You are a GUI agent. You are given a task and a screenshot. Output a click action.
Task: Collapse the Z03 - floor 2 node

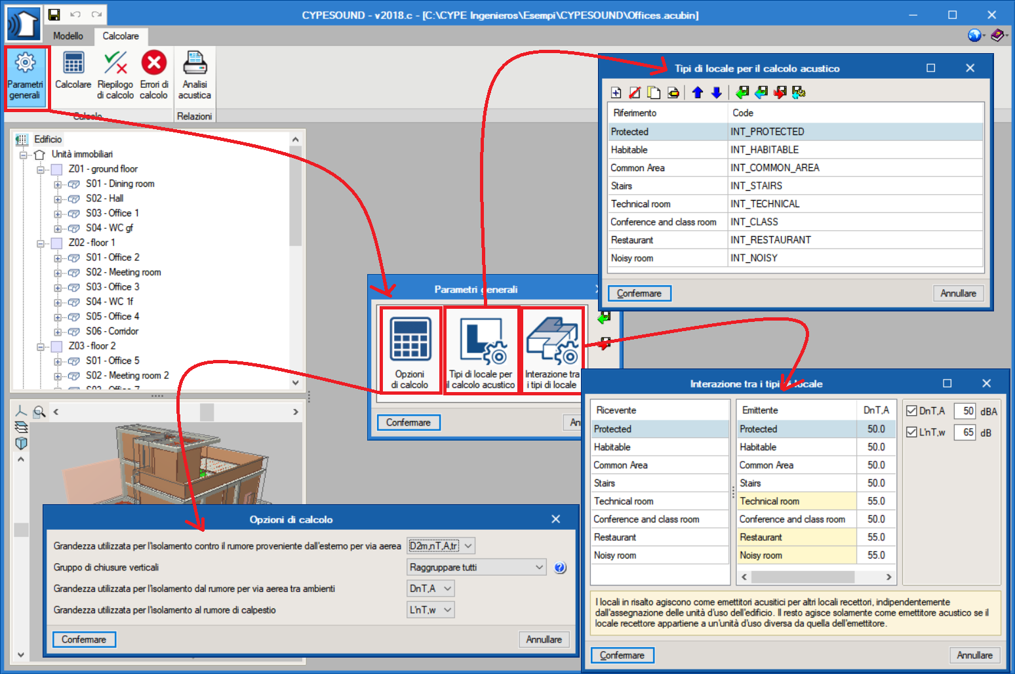41,346
